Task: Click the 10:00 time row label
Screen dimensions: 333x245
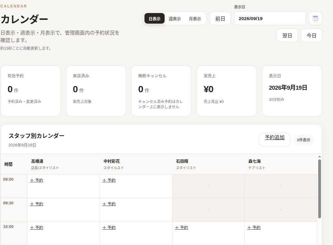Action: (x=8, y=226)
